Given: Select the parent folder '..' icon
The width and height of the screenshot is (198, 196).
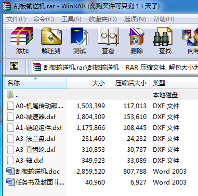Looking at the screenshot, I should [x=10, y=95].
